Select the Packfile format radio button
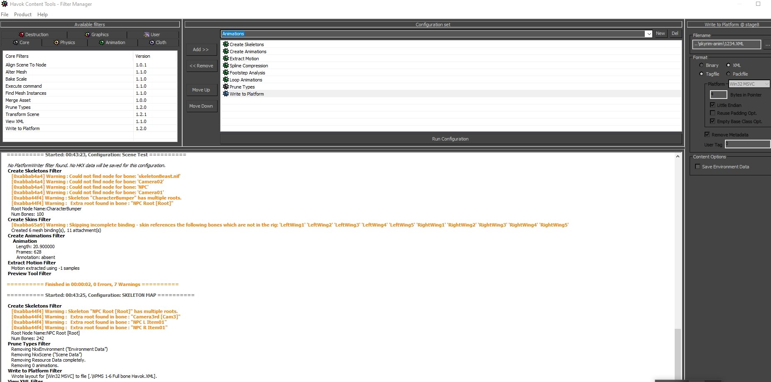Screen dimensions: 771x382 point(728,74)
